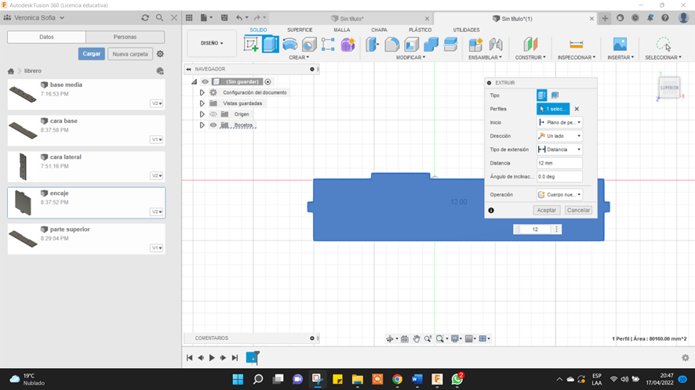Click the Select tool icon
Screen dimensions: 695x390
[664, 45]
